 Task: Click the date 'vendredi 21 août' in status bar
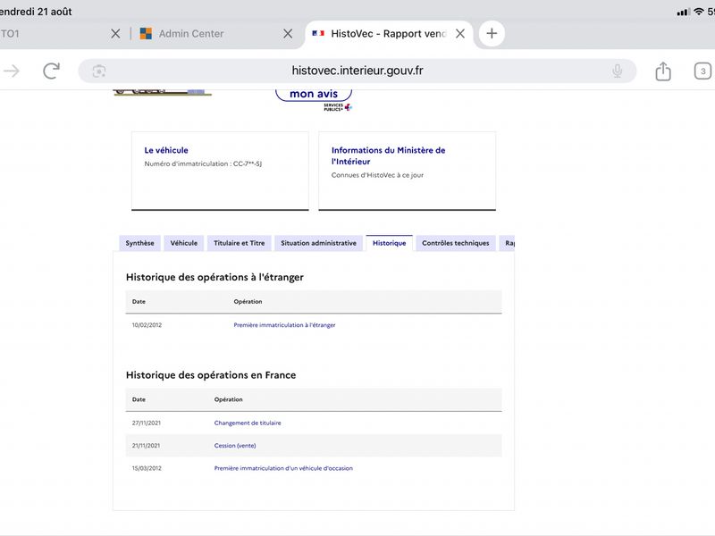[x=36, y=12]
